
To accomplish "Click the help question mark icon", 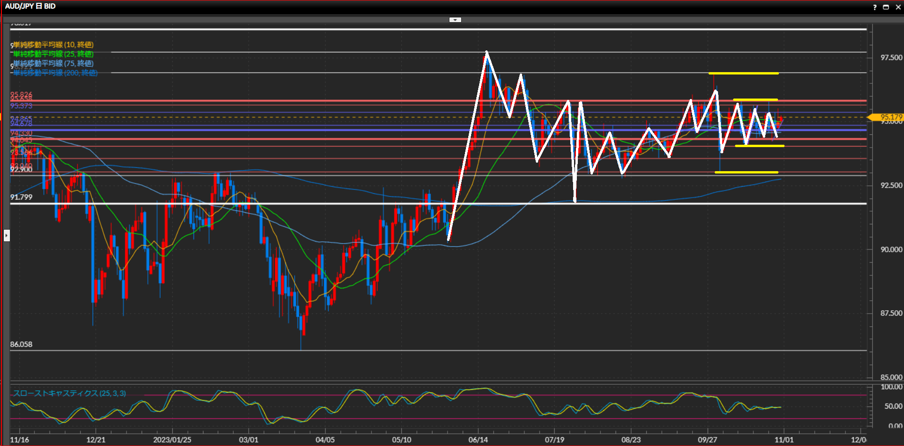I will click(875, 7).
